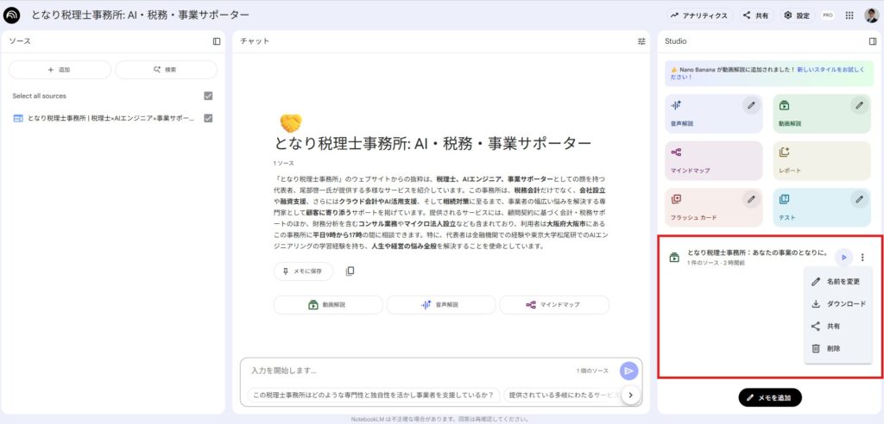Toggle the Select all sources checkbox
The height and width of the screenshot is (424, 884).
(x=208, y=96)
